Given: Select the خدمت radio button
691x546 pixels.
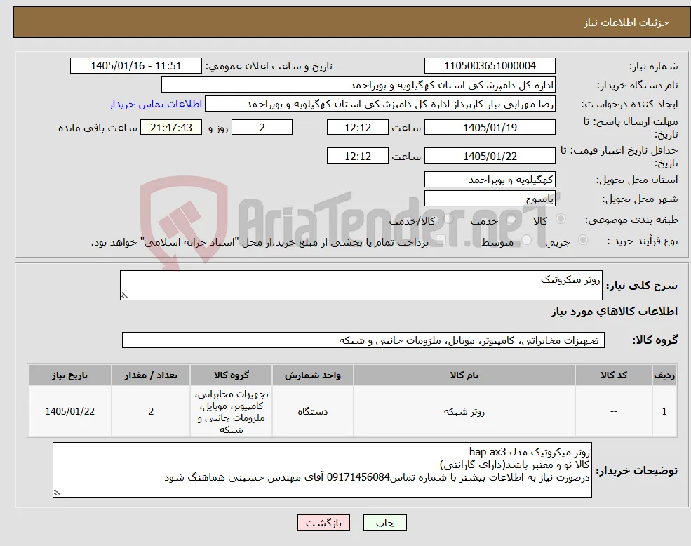Looking at the screenshot, I should coord(511,219).
